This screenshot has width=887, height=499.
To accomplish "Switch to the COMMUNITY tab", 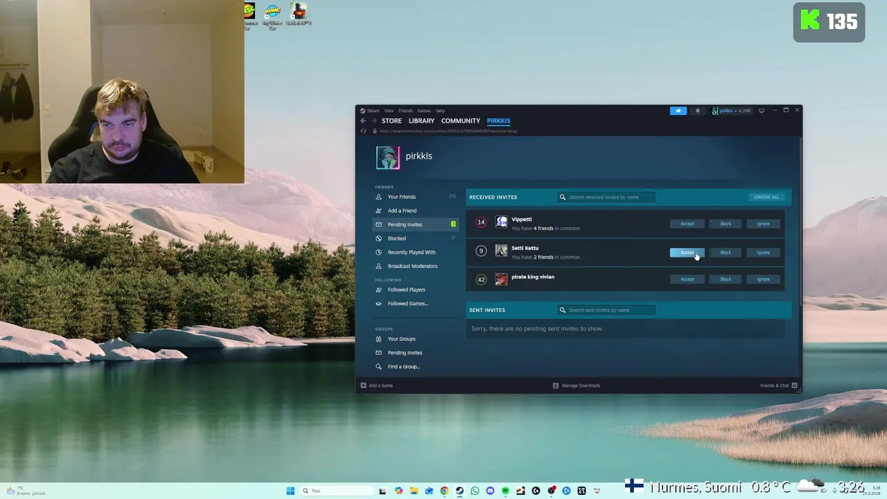I will point(461,121).
